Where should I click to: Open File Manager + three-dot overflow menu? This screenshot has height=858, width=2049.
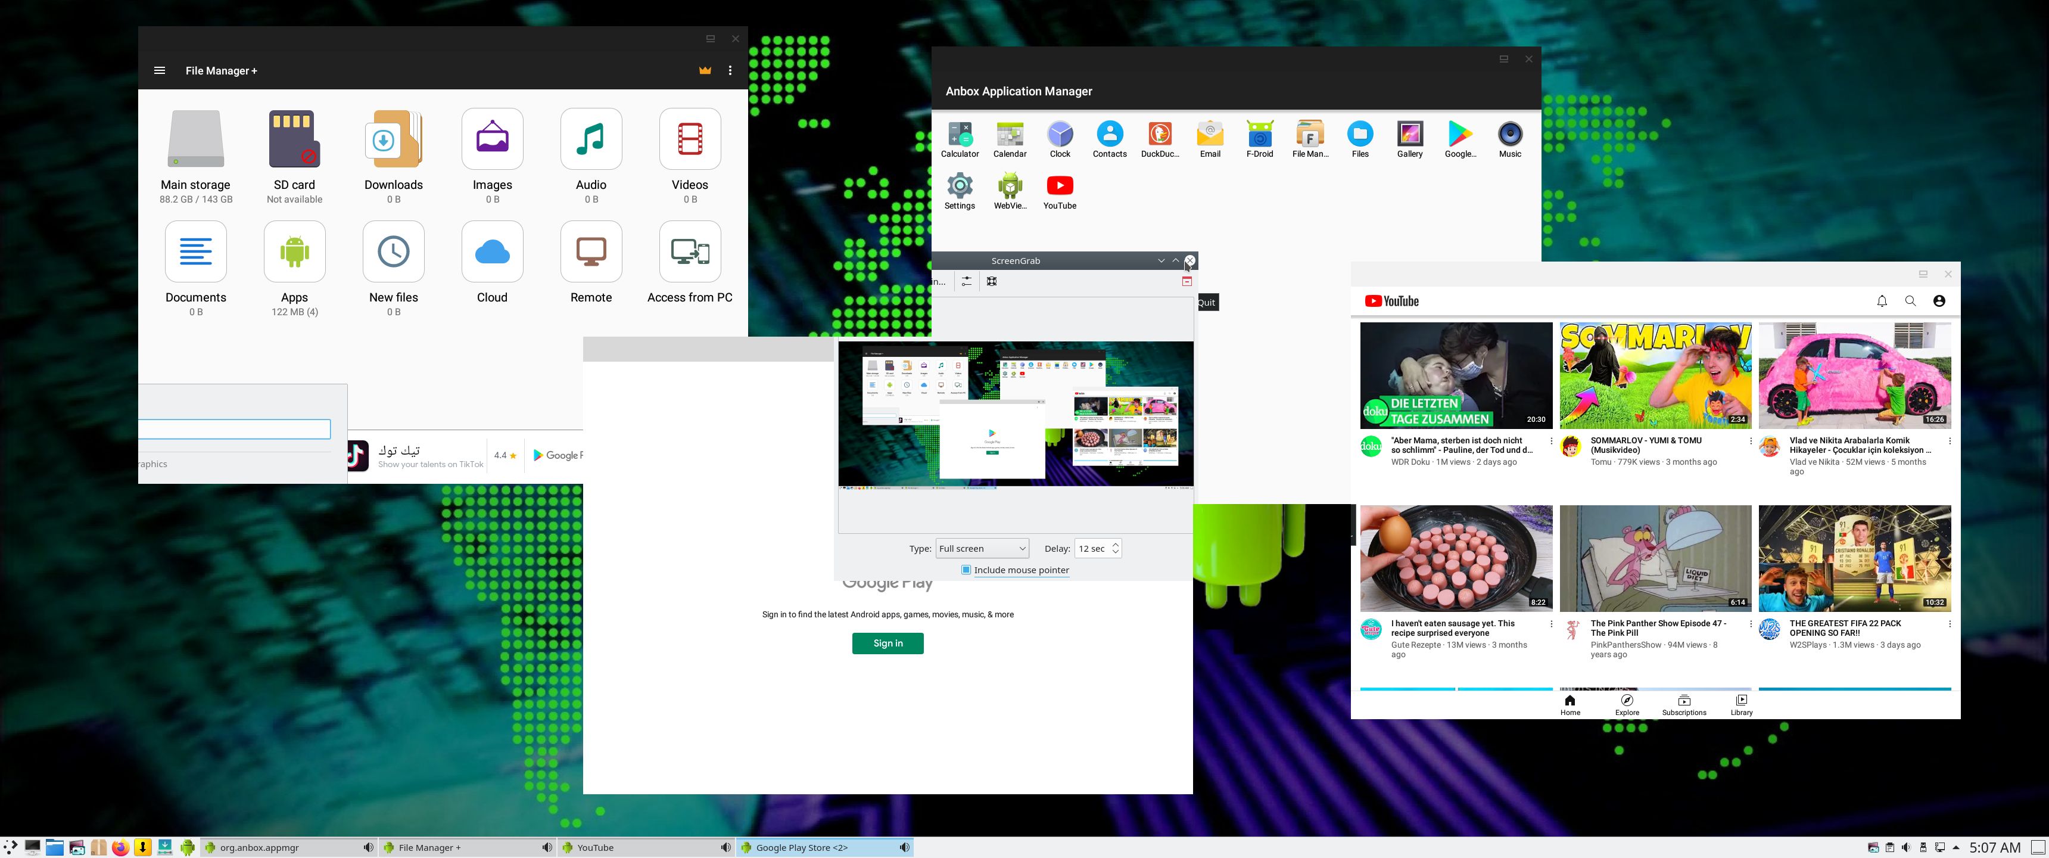730,70
